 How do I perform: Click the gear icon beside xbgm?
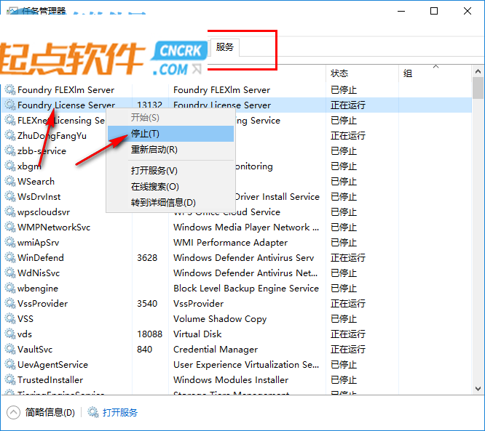tap(10, 166)
